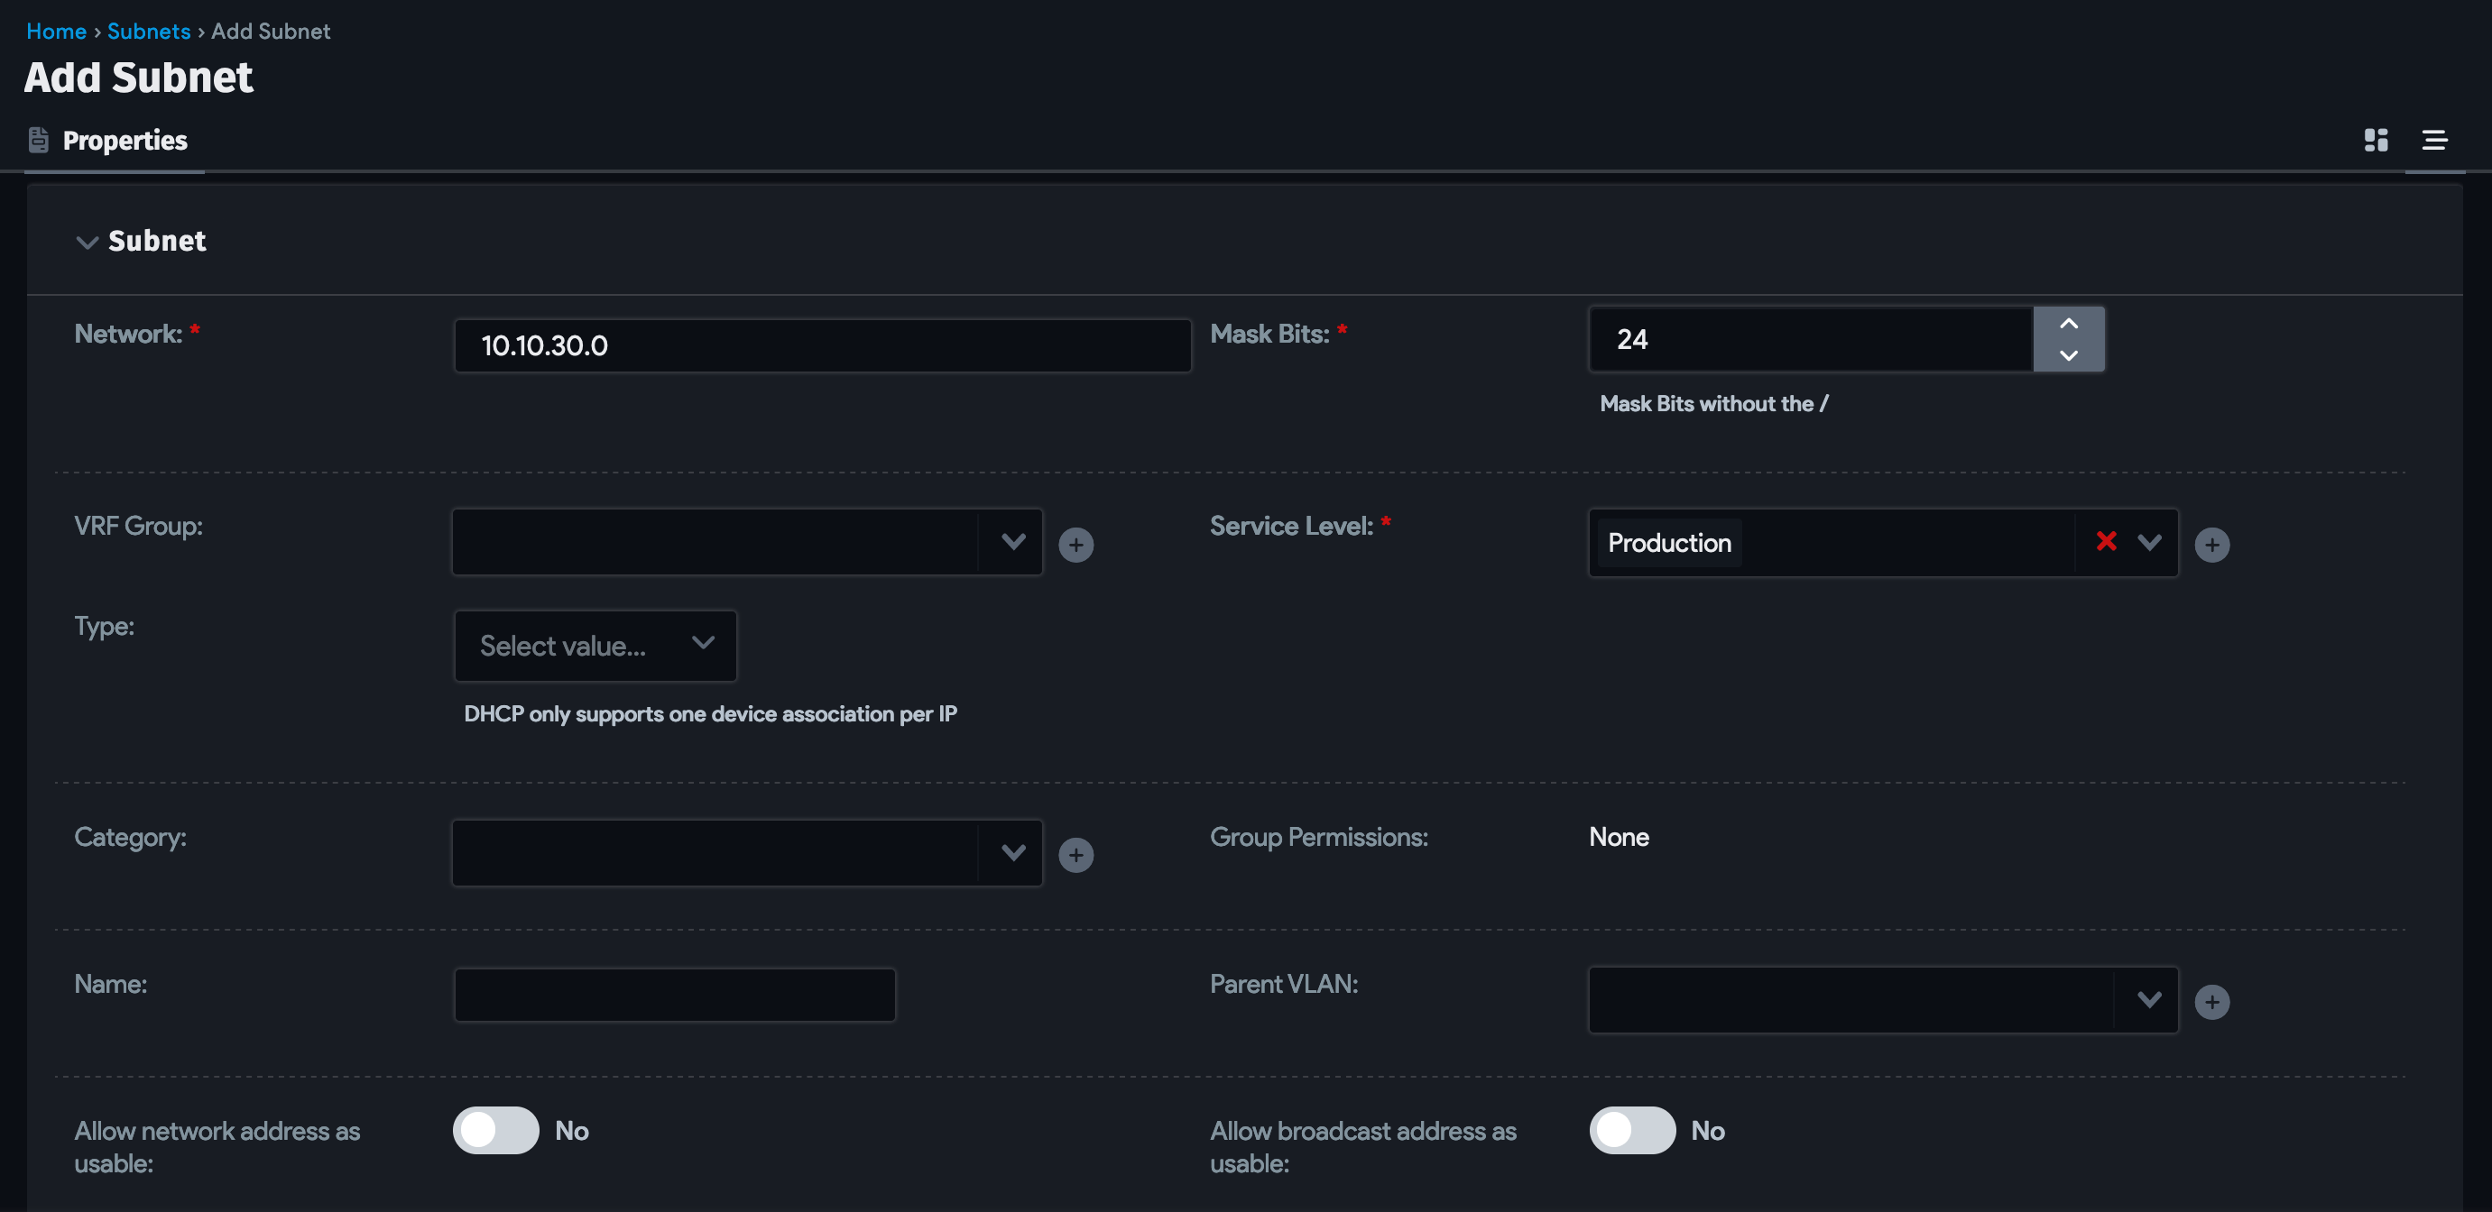
Task: Add a new Service Level
Action: point(2214,544)
